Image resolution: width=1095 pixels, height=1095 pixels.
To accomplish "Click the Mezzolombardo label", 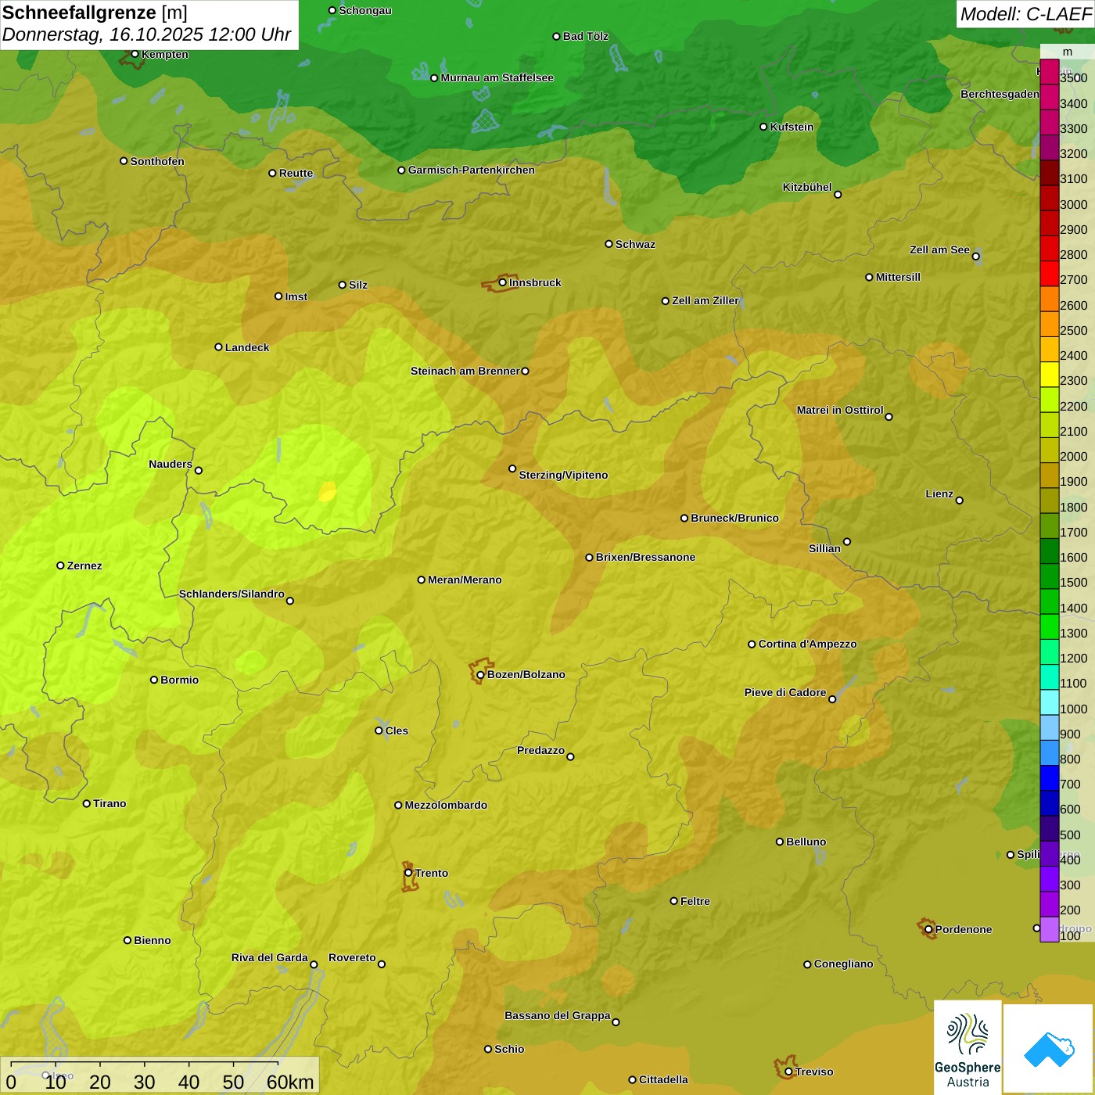I will click(446, 805).
